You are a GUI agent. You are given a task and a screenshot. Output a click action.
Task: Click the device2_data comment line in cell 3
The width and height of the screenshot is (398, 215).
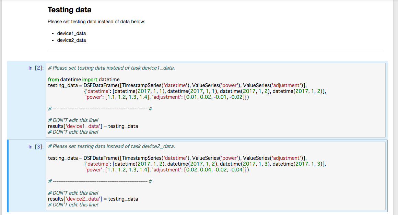coord(112,146)
